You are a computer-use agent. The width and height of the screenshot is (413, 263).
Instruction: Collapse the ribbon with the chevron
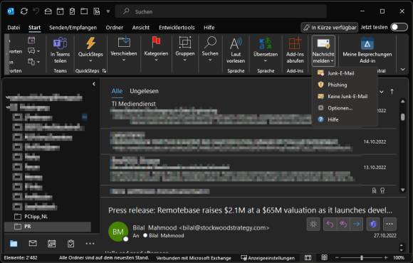click(x=402, y=70)
